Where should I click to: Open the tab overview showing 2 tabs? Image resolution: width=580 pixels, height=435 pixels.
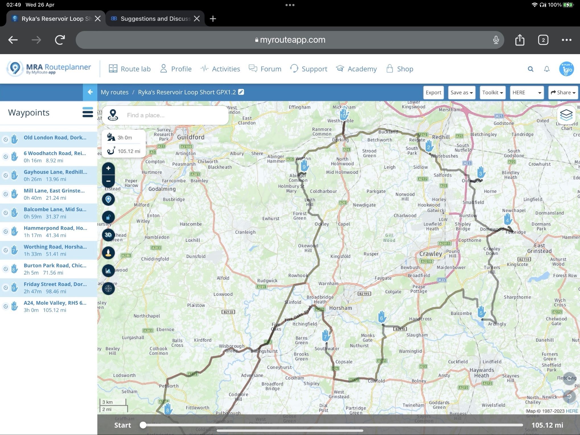coord(543,40)
